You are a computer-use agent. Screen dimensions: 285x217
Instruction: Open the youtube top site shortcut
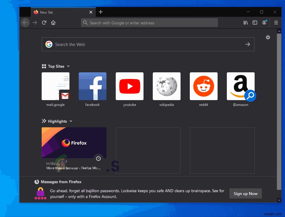coord(129,86)
